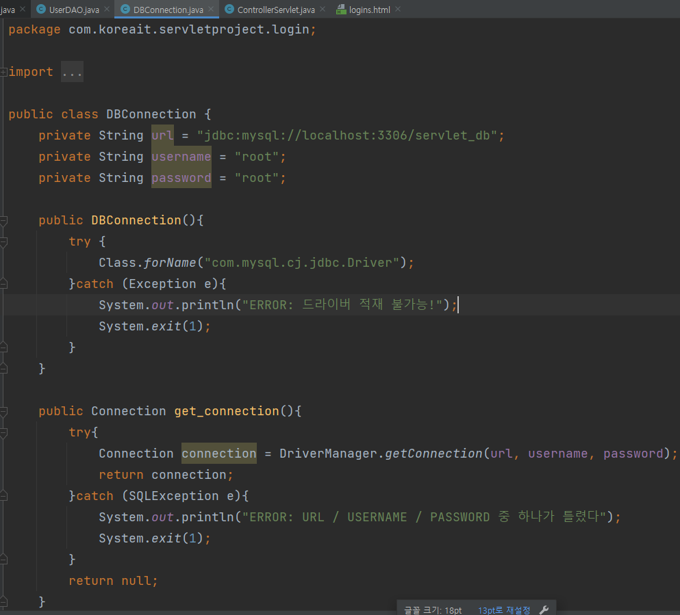Click the SQLException type in catch clause

(173, 496)
